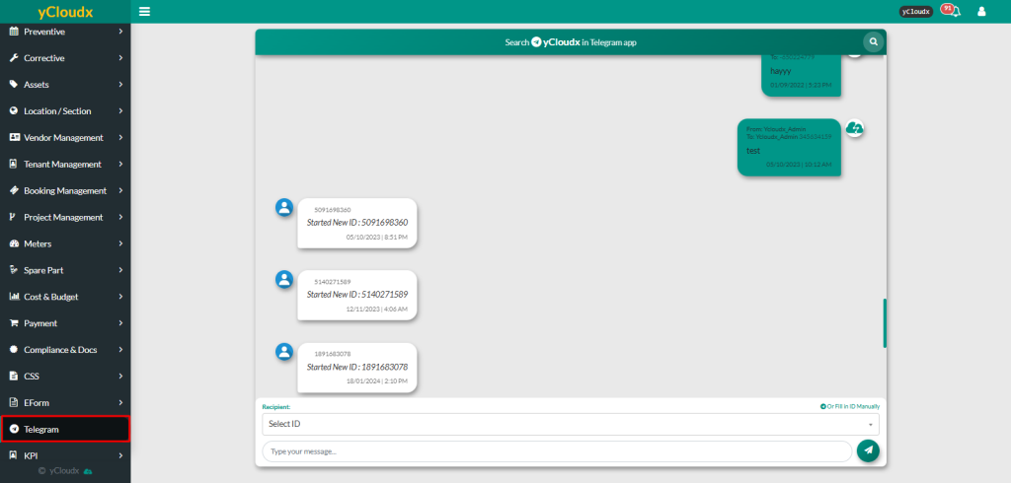Viewport: 1011px width, 483px height.
Task: Send message with paper plane button
Action: point(868,450)
